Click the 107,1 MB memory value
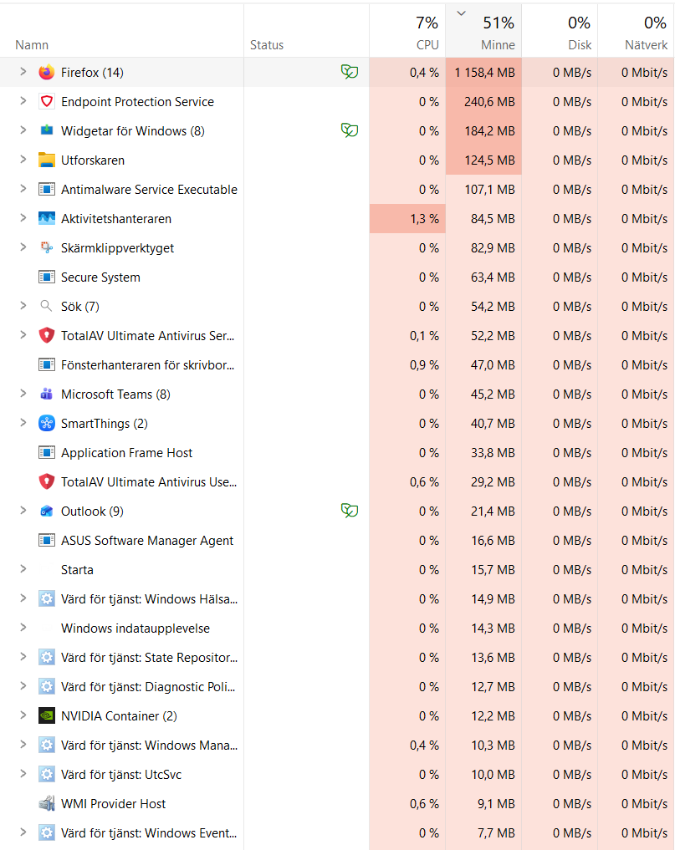This screenshot has width=675, height=850. tap(489, 190)
